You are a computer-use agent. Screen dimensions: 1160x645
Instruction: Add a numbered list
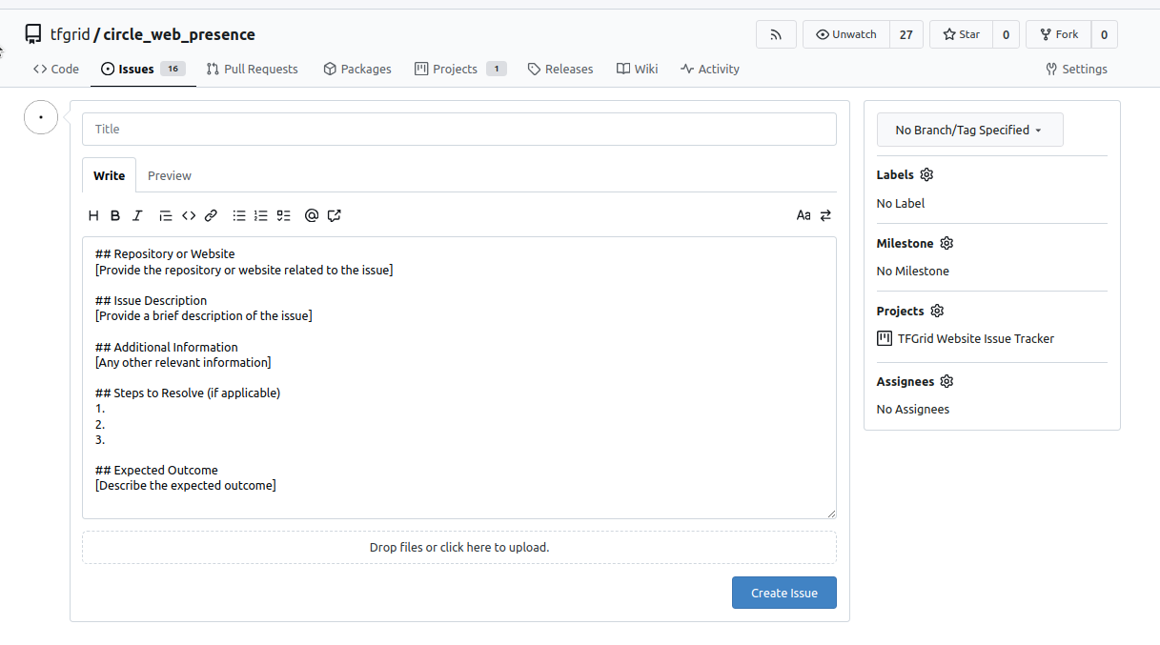click(261, 215)
